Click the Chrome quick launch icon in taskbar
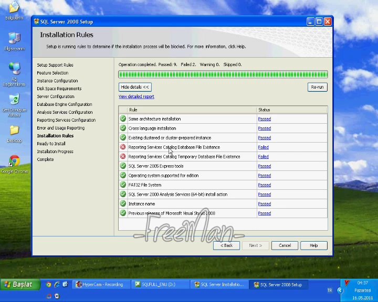The height and width of the screenshot is (302, 378). [49, 284]
